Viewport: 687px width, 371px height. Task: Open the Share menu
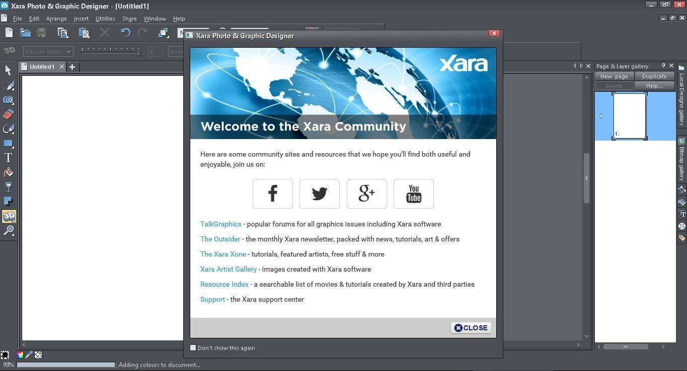(x=129, y=19)
